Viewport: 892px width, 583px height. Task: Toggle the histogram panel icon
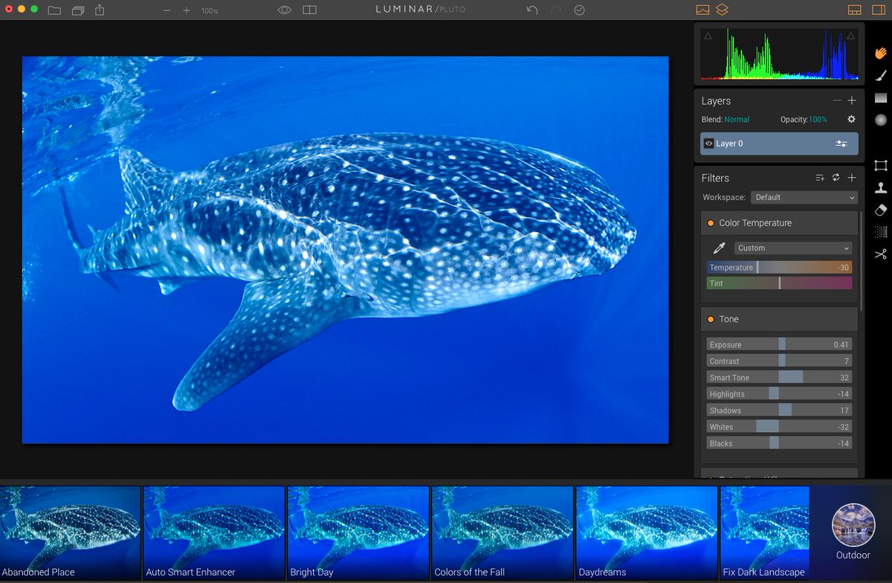702,10
